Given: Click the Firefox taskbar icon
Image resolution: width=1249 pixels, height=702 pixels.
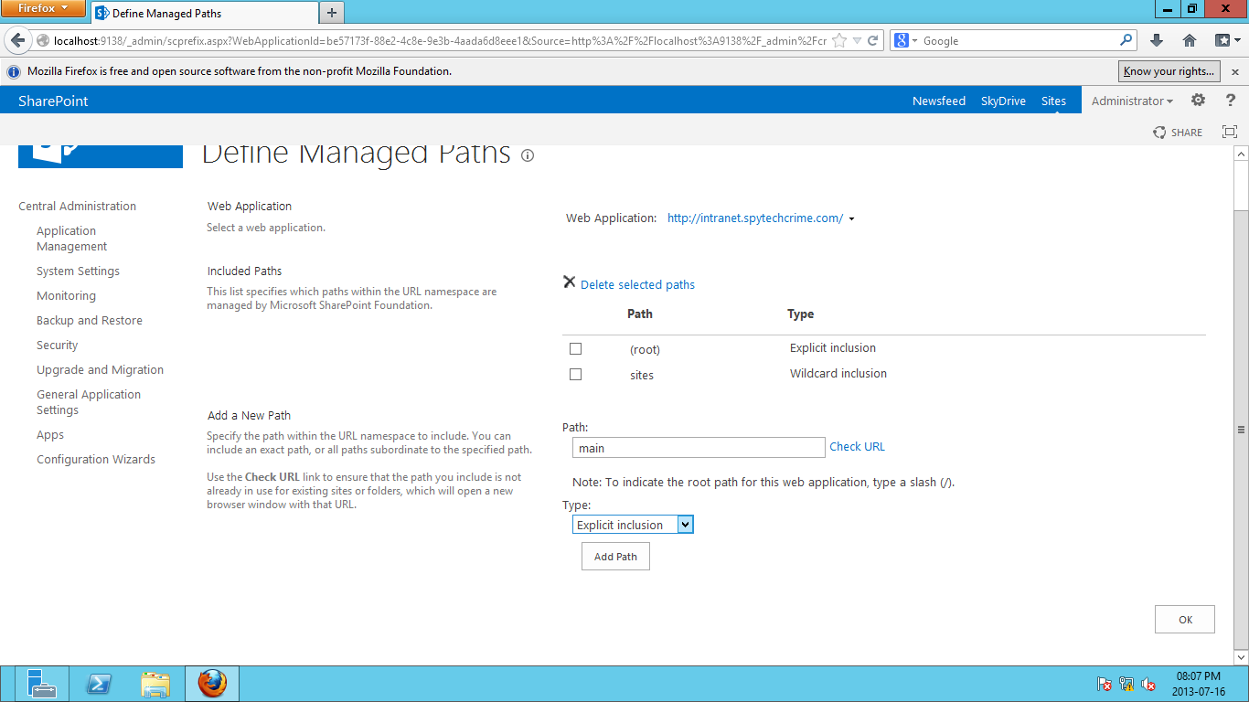Looking at the screenshot, I should [212, 684].
